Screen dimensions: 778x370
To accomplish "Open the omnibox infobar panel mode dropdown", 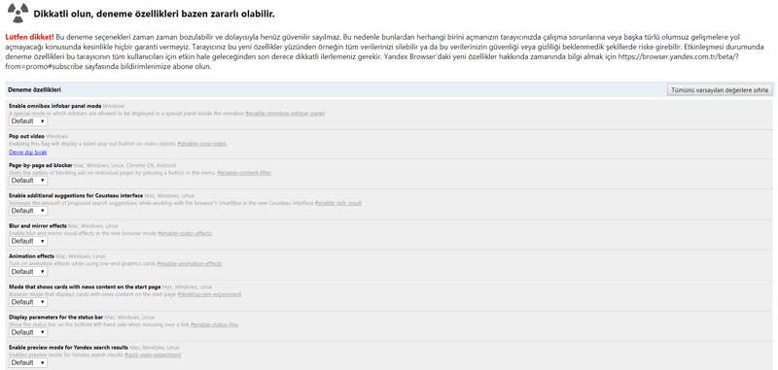I will [28, 121].
